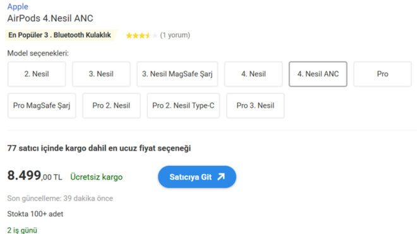Select the 4. Nesil ANC option
Image resolution: width=417 pixels, height=234 pixels.
coord(318,74)
